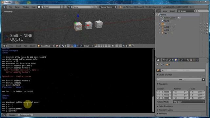The height and width of the screenshot is (118, 210).
Task: Click the outliner search filter field
Action: point(202,11)
